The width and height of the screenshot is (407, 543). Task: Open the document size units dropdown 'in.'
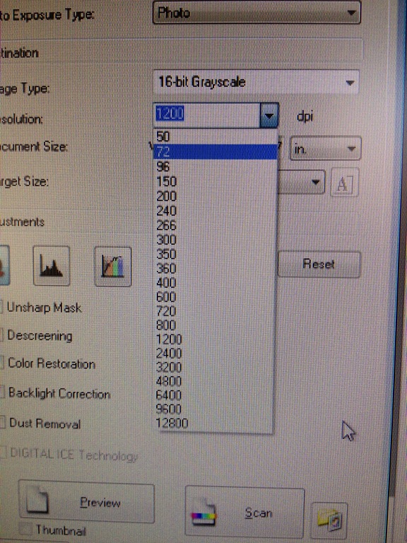[325, 148]
